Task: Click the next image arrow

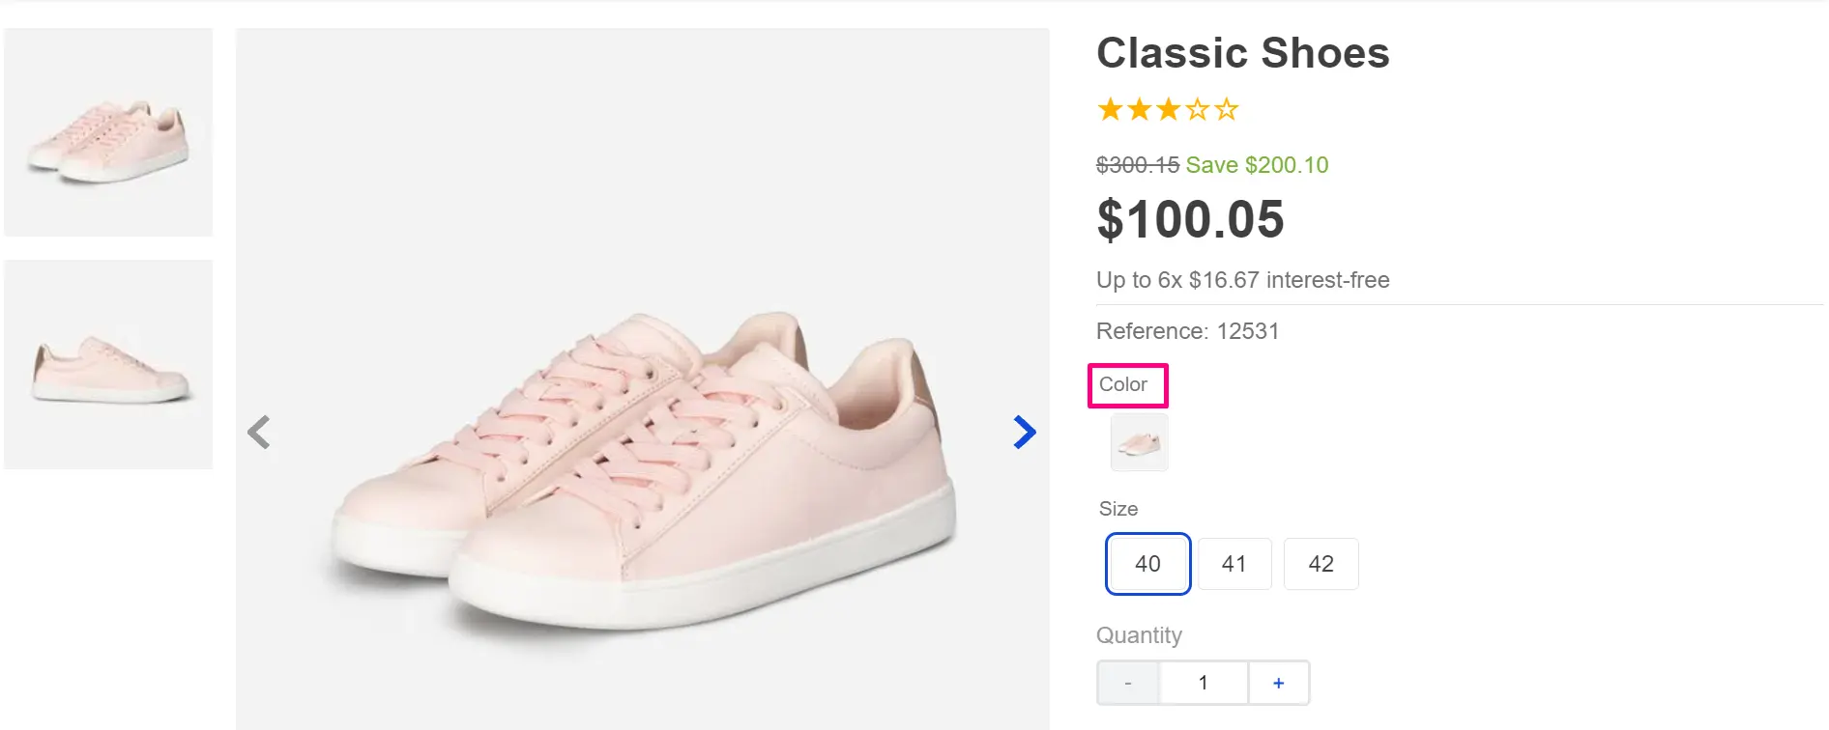Action: (x=1024, y=432)
